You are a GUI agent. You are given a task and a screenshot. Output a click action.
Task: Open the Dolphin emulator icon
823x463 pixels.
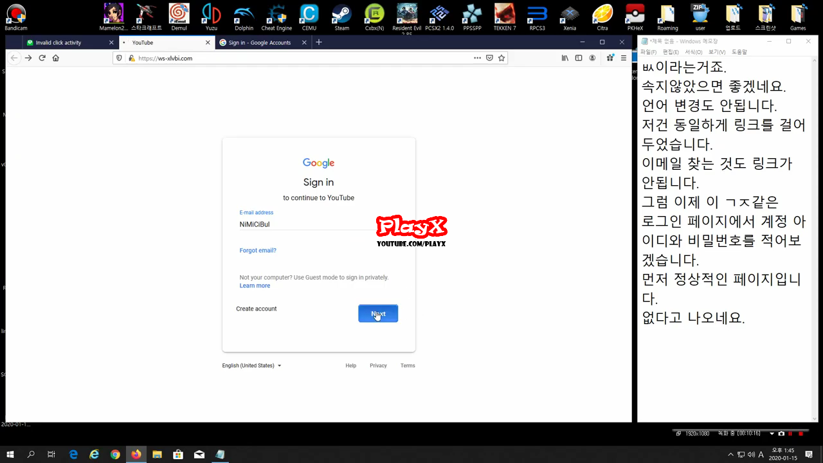(244, 17)
